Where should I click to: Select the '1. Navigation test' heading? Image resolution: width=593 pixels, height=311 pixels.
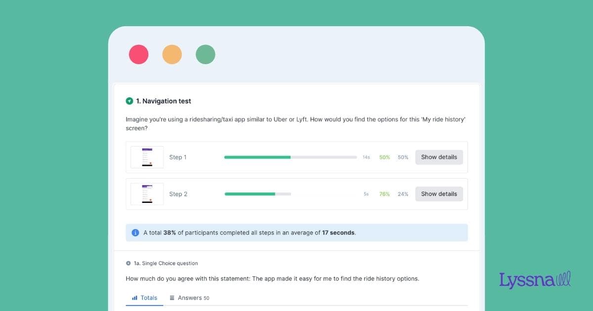(x=164, y=101)
